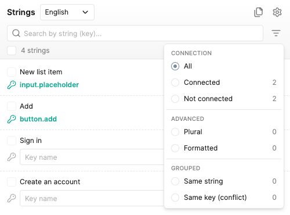
Task: Click the GROUPED section heading
Action: [x=186, y=168]
